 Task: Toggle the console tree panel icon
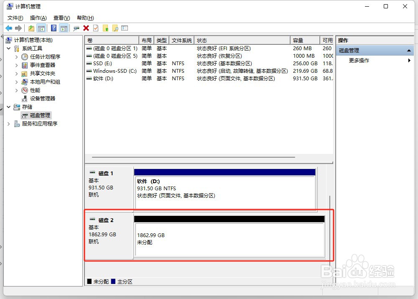click(x=42, y=28)
